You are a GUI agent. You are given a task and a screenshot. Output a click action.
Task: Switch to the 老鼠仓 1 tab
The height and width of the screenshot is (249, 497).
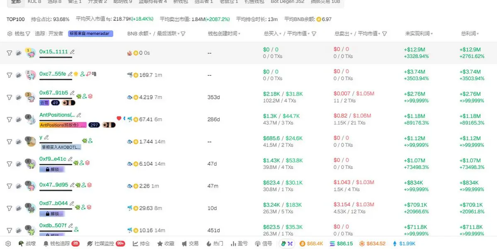point(228,2)
